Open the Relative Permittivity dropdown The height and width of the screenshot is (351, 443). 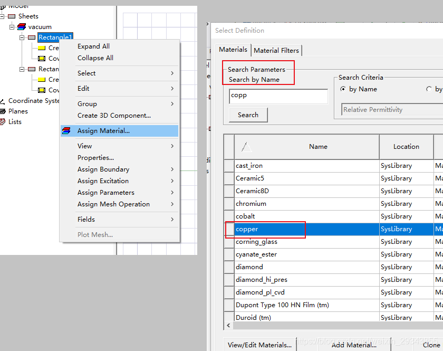tap(390, 110)
